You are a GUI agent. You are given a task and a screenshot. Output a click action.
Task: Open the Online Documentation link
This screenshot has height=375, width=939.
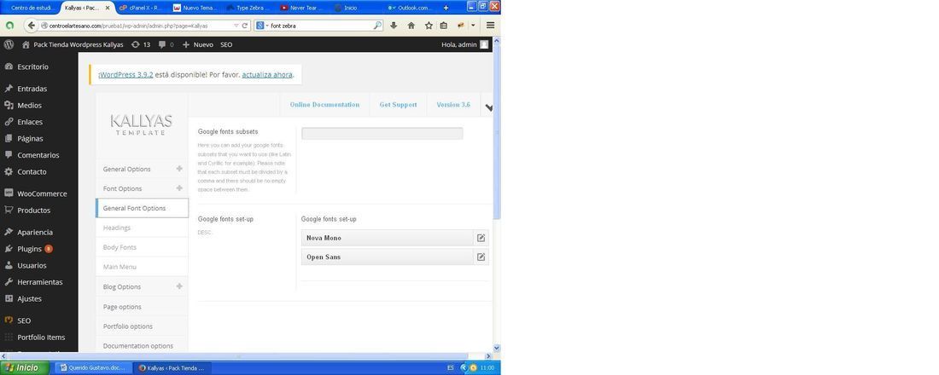coord(324,105)
